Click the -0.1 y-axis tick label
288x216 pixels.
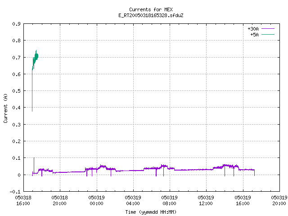coord(15,192)
